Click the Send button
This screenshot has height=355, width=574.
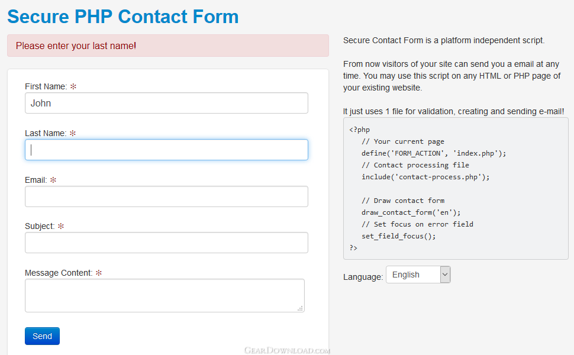(x=42, y=336)
